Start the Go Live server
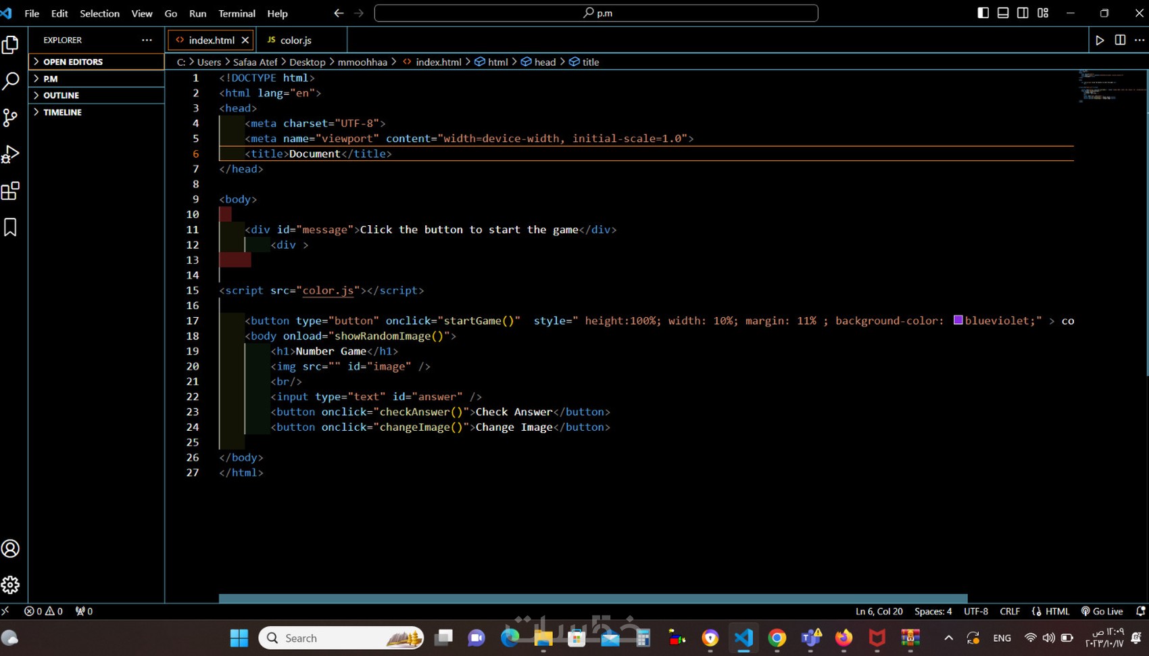This screenshot has width=1149, height=656. [x=1102, y=611]
